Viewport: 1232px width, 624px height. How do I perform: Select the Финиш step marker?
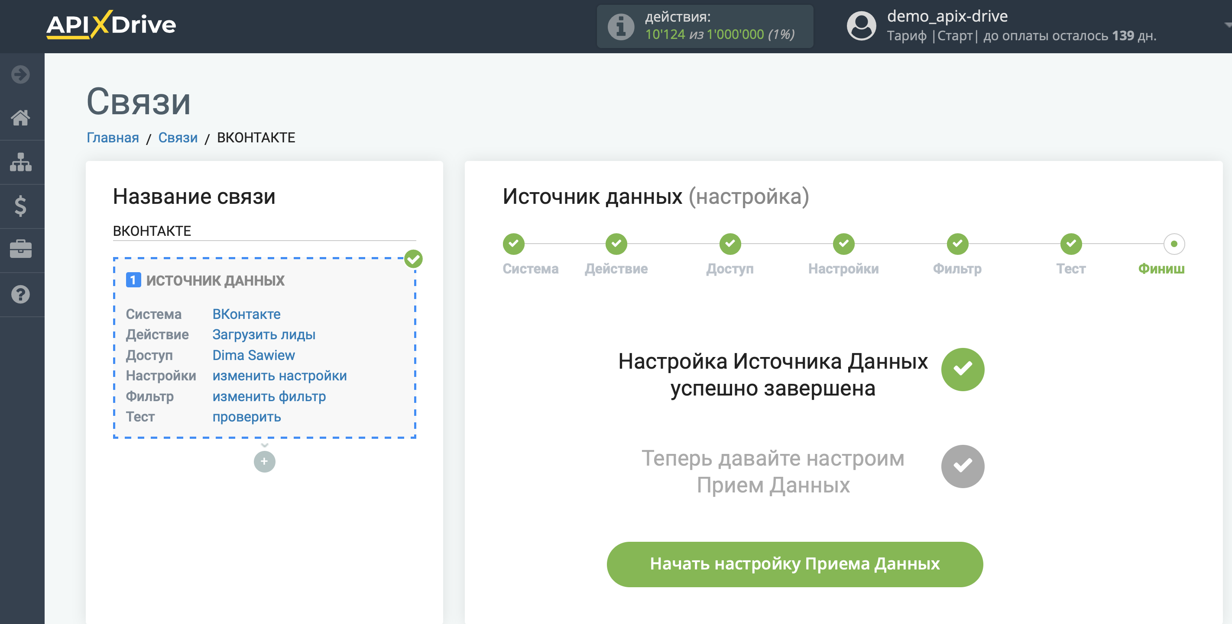(x=1174, y=244)
